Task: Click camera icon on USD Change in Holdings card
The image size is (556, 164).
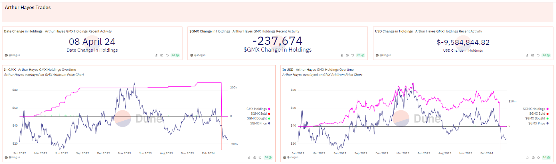Action: click(x=533, y=55)
